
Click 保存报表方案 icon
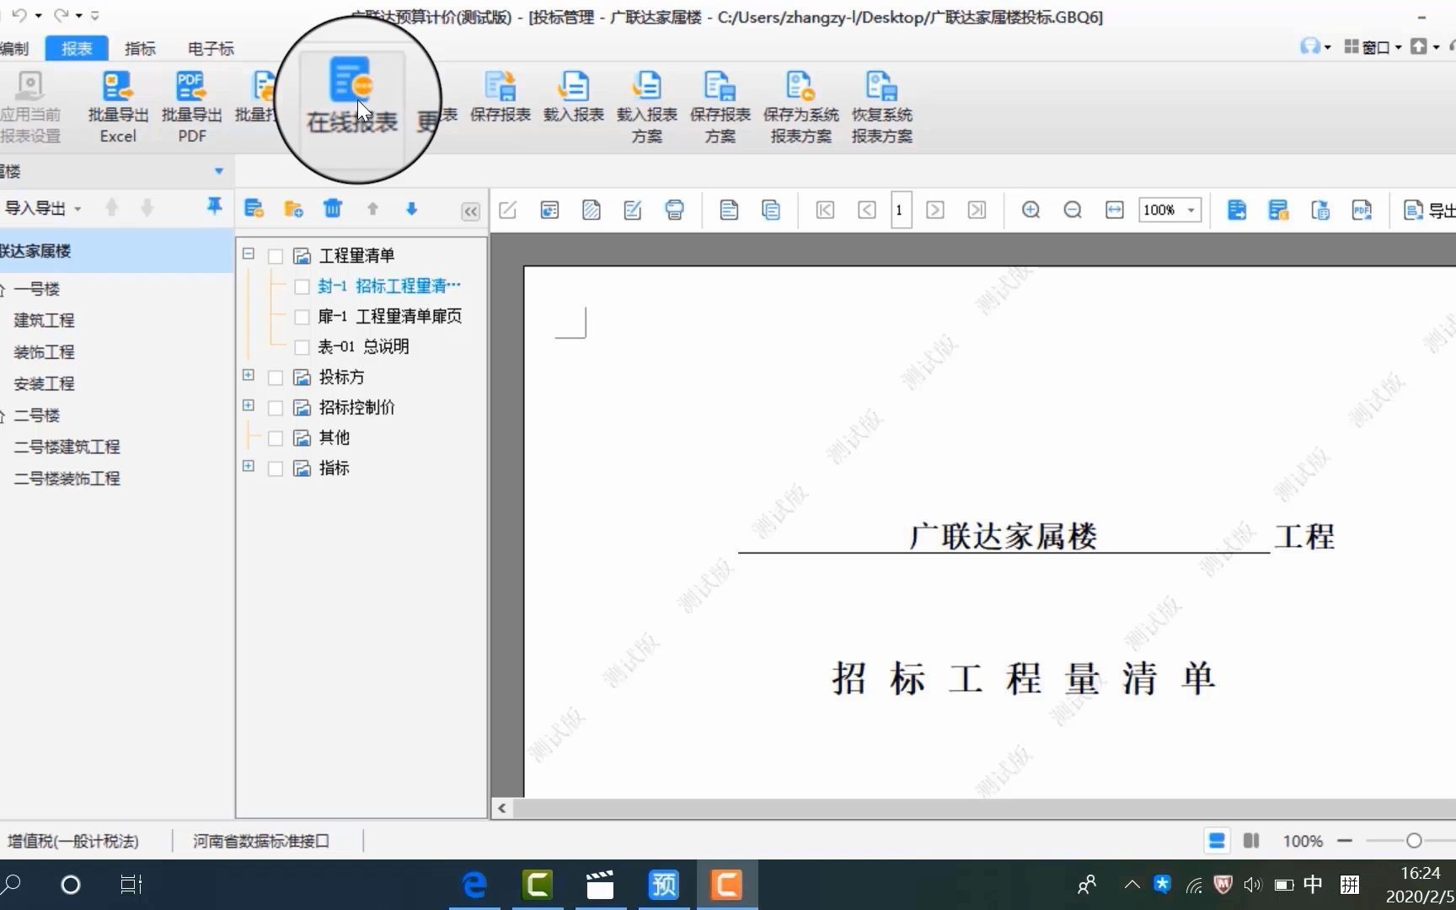(720, 107)
